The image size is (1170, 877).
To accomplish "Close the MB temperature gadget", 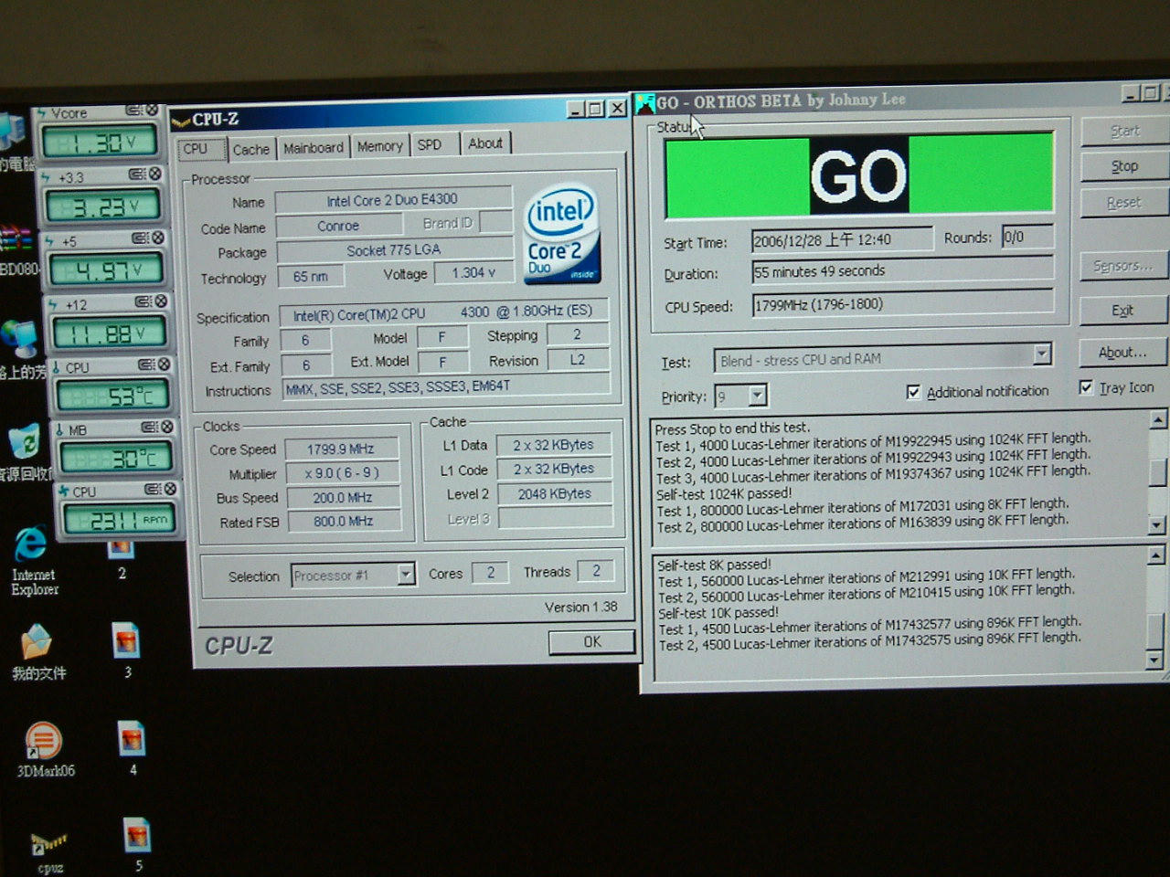I will pos(167,427).
